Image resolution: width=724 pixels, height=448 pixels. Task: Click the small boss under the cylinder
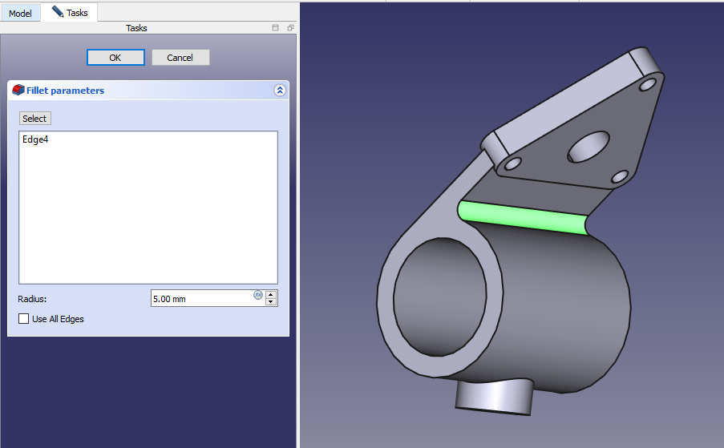(493, 396)
